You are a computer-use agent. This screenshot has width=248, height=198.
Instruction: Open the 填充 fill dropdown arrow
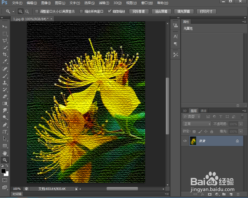coord(241,131)
